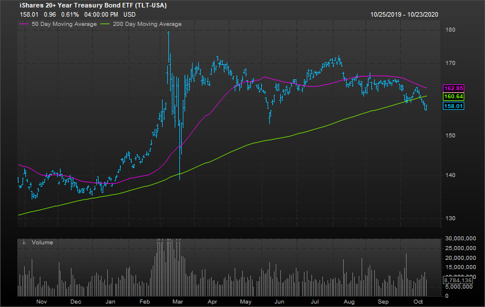Click the 150 price axis label
The image size is (485, 307).
tap(450, 136)
